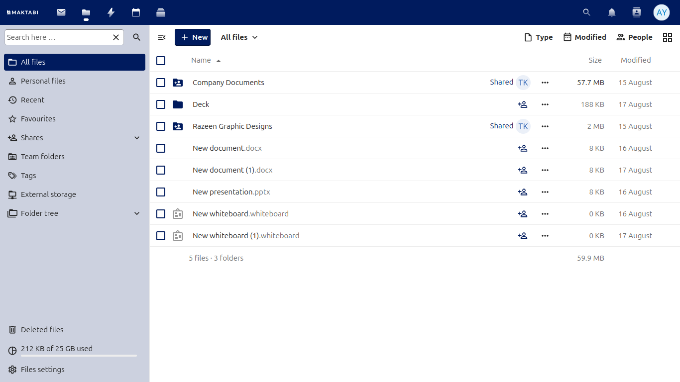Screen dimensions: 680x382
Task: Open actions menu for New presentation.pptx
Action: [545, 192]
